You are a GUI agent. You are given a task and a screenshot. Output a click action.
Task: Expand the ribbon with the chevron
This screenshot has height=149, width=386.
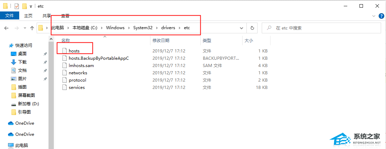(374, 16)
